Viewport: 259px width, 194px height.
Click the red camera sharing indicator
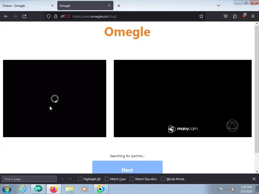pos(68,16)
